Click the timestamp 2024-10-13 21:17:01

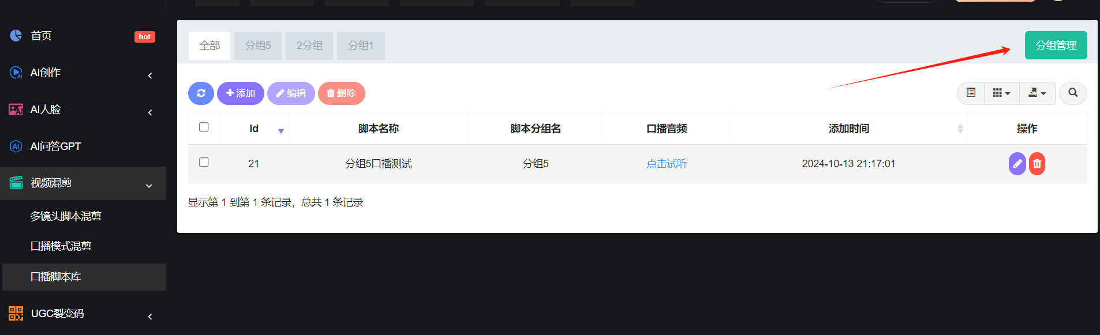848,164
